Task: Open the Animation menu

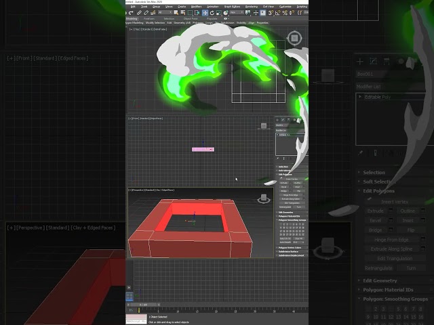Action: [x=213, y=7]
